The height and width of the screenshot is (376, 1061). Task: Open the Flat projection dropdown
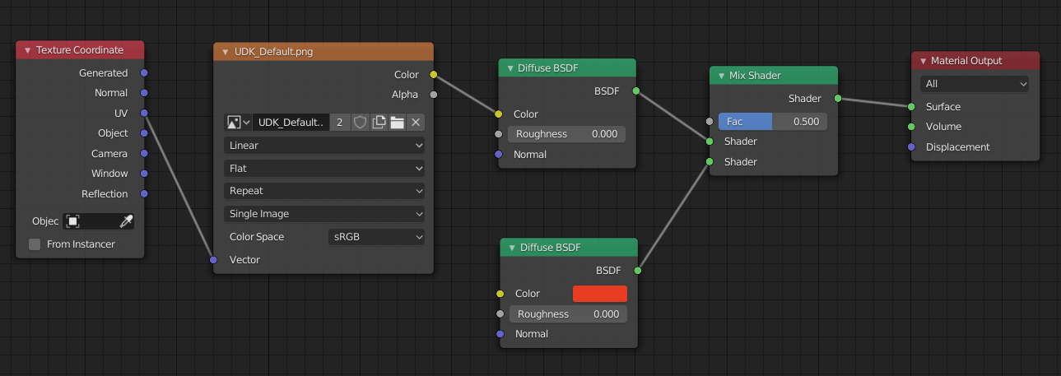[324, 168]
